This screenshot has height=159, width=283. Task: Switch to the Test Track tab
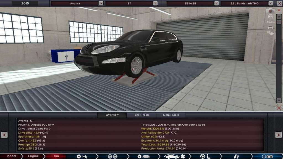tap(141, 115)
